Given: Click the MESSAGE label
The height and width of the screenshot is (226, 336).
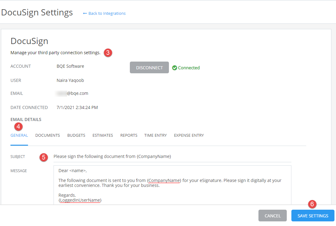Looking at the screenshot, I should 19,171.
